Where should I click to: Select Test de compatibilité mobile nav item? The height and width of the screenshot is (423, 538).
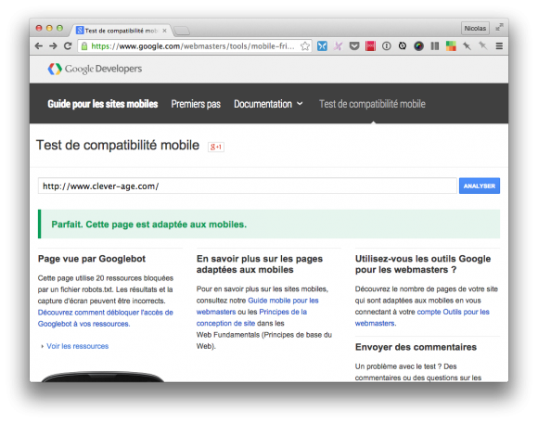pos(372,104)
